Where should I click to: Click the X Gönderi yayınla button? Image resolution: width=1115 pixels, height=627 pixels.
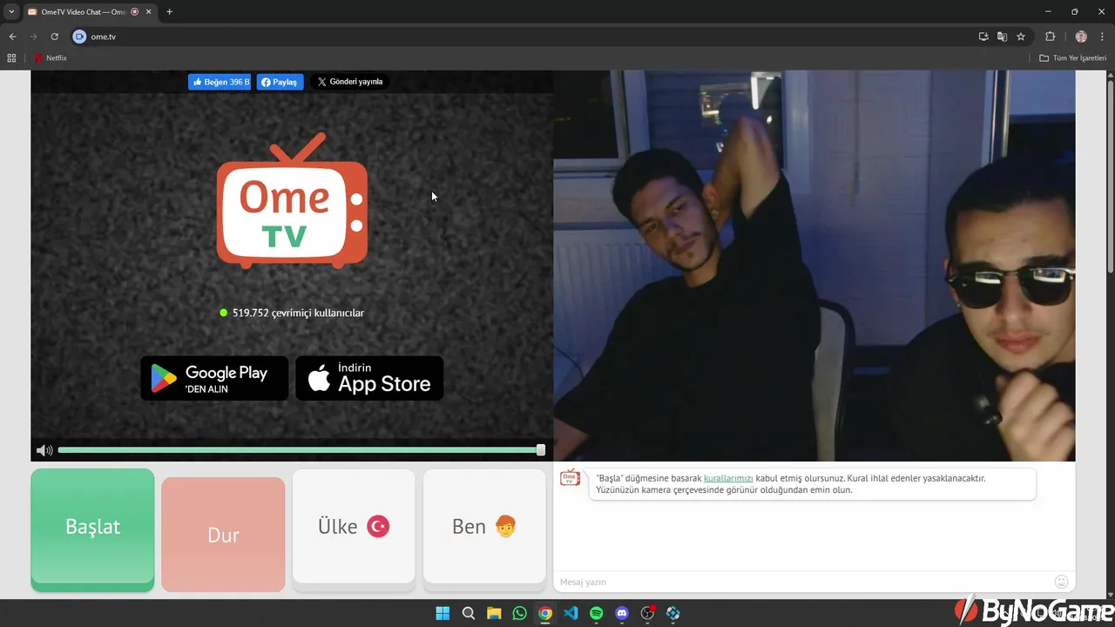(x=349, y=82)
